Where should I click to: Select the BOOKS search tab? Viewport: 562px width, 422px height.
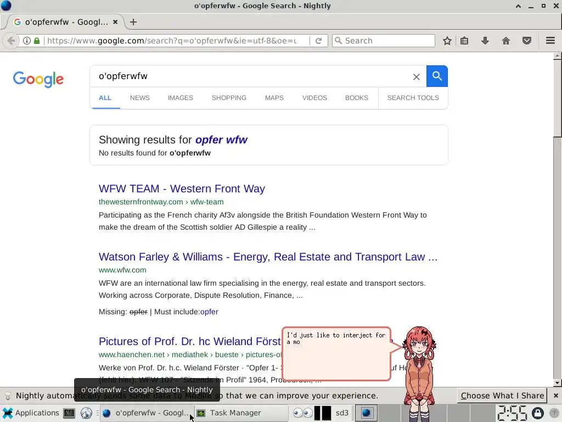point(357,98)
